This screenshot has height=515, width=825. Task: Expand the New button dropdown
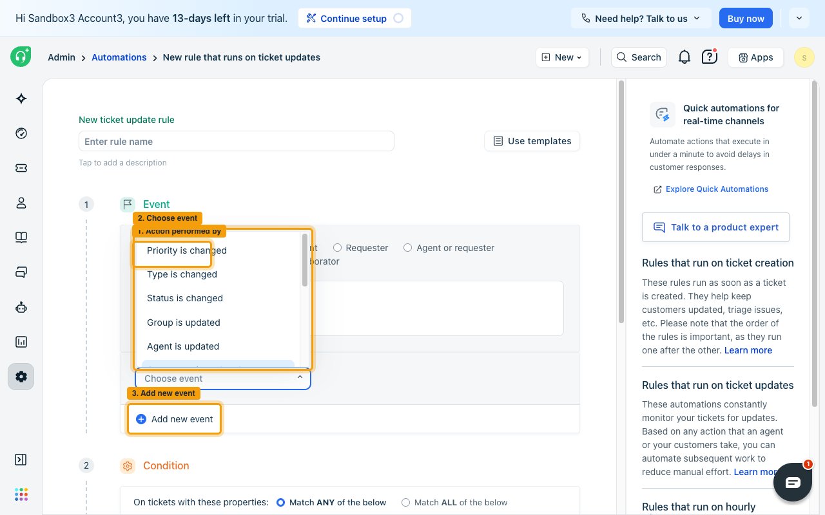point(562,57)
